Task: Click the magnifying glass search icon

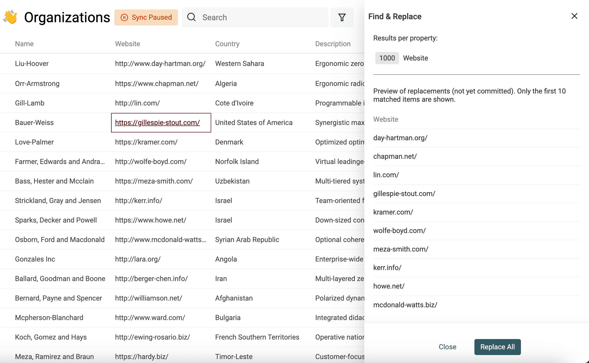Action: 191,17
